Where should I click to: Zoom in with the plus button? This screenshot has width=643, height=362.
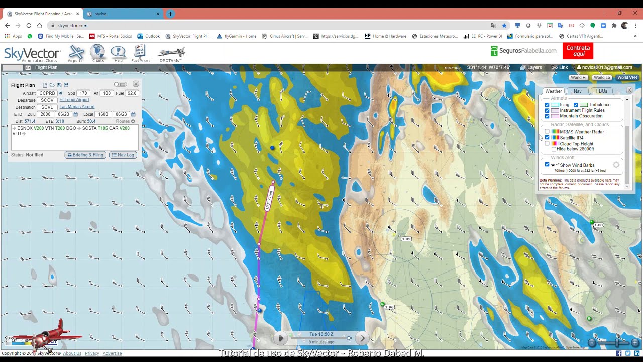click(635, 343)
